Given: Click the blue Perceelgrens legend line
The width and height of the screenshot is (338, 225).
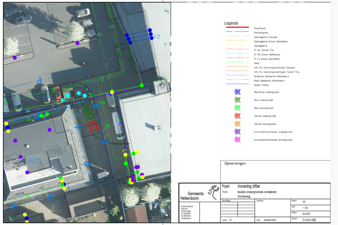Looking at the screenshot, I should coord(237,32).
